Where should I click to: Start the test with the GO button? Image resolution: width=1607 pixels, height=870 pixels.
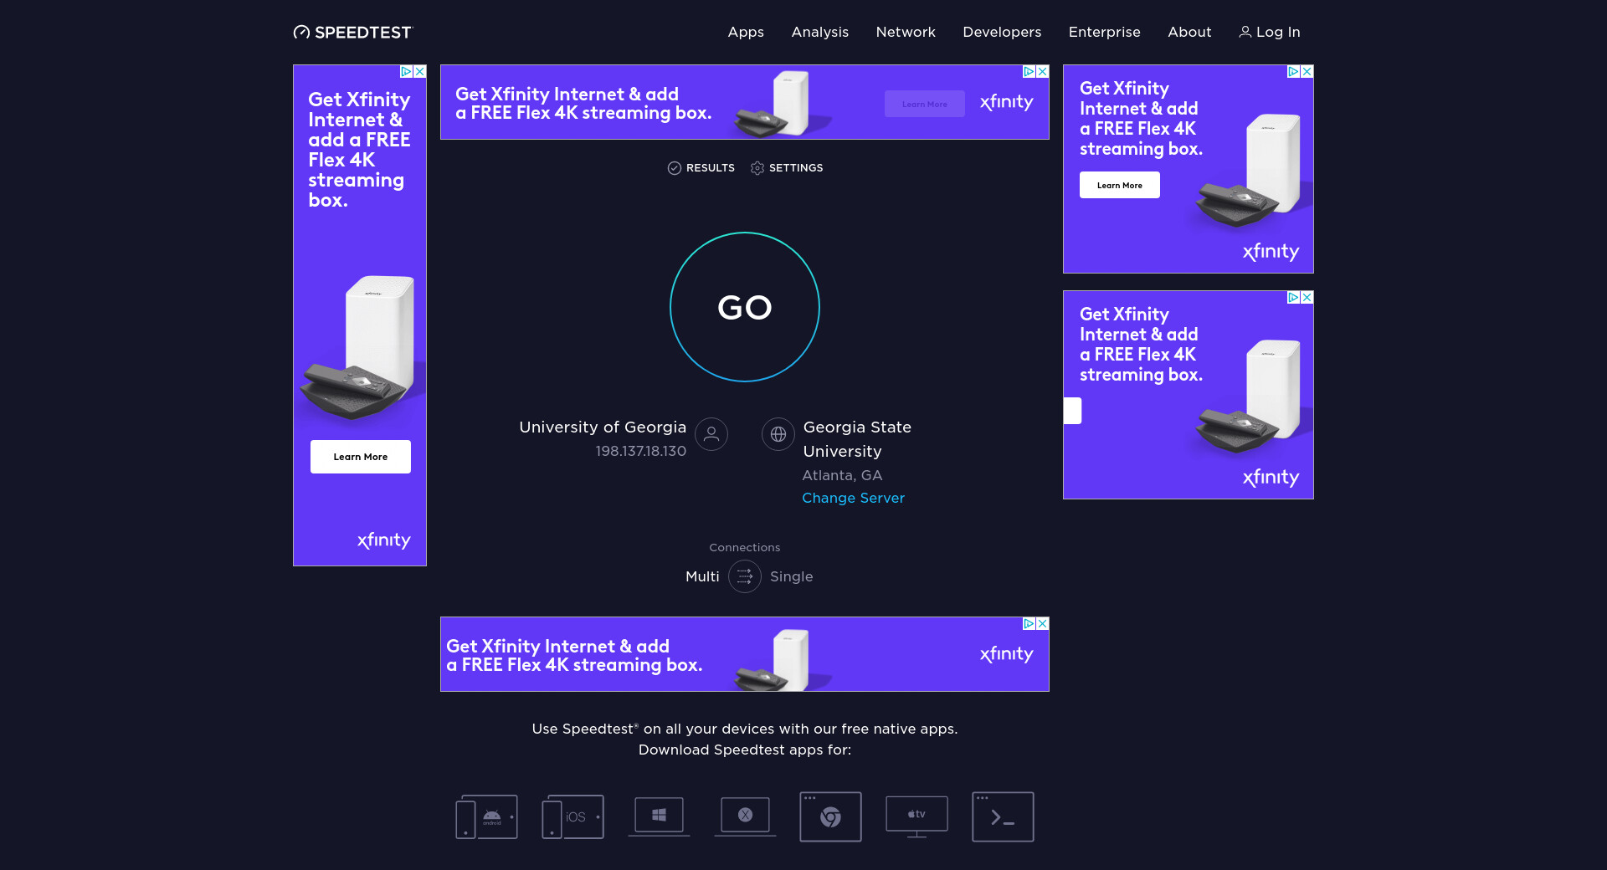point(745,307)
